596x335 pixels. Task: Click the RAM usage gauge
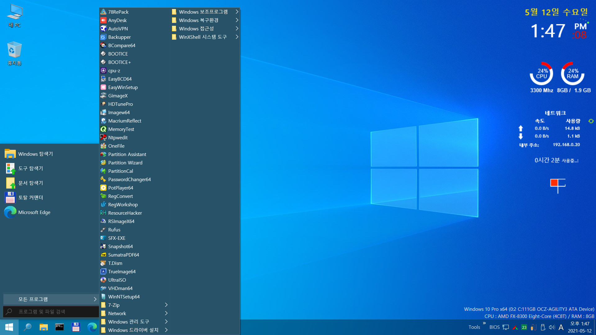573,74
